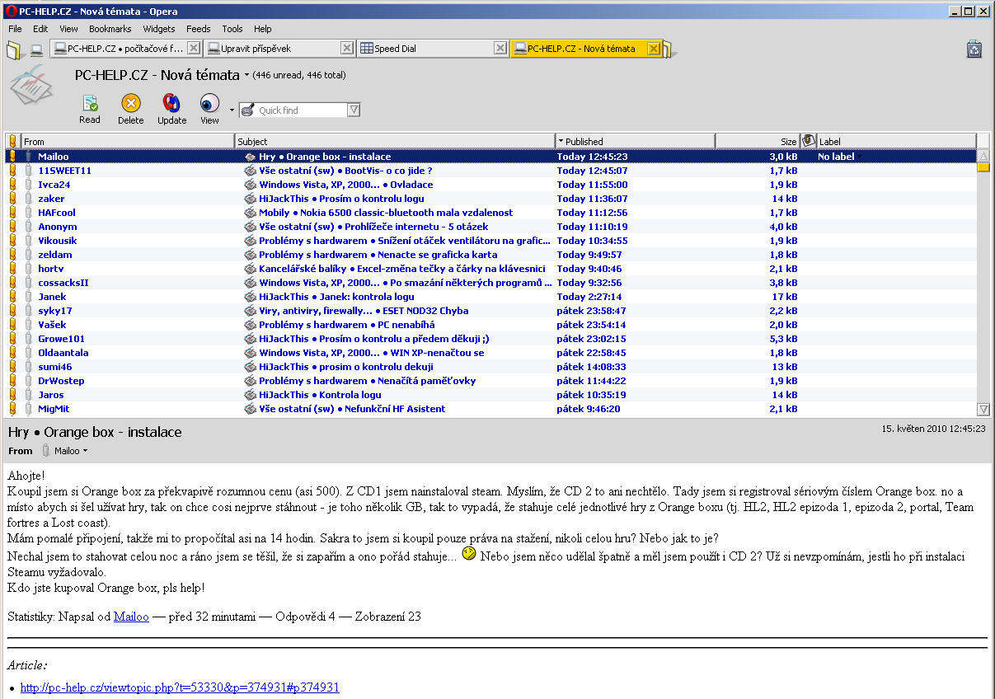Click the panel toggle folder icon left of tabs

point(14,49)
